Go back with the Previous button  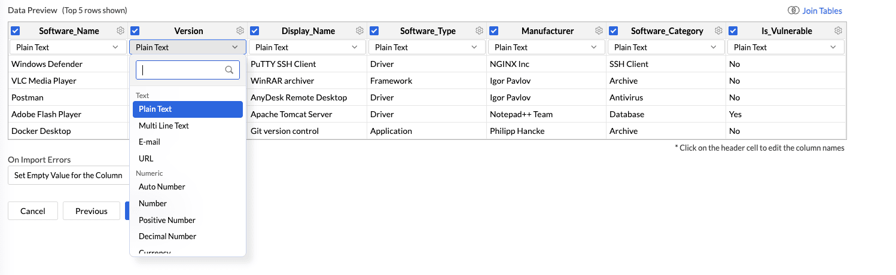click(x=92, y=211)
